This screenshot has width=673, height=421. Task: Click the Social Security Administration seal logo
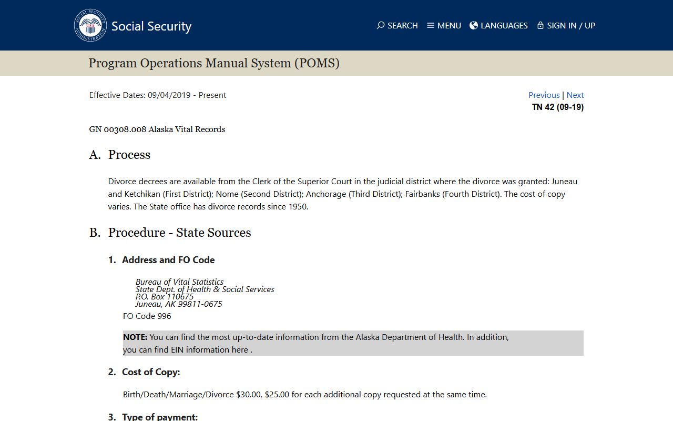[90, 25]
